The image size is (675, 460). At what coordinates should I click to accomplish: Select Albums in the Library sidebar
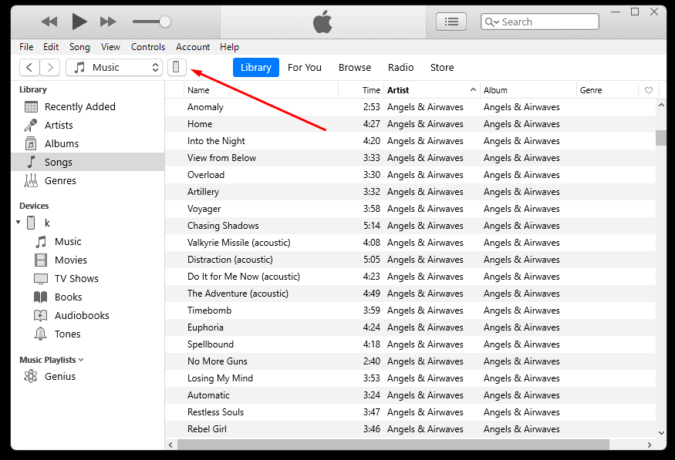[x=87, y=143]
